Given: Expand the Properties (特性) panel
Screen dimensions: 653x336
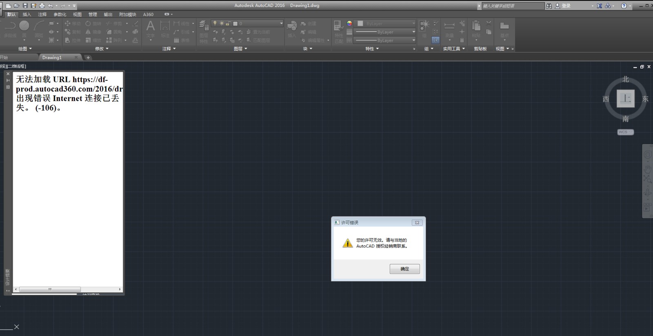Looking at the screenshot, I should click(x=372, y=49).
